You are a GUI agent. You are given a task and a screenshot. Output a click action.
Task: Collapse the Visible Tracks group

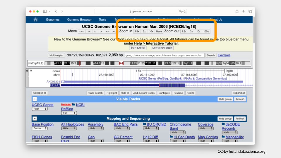(35, 99)
